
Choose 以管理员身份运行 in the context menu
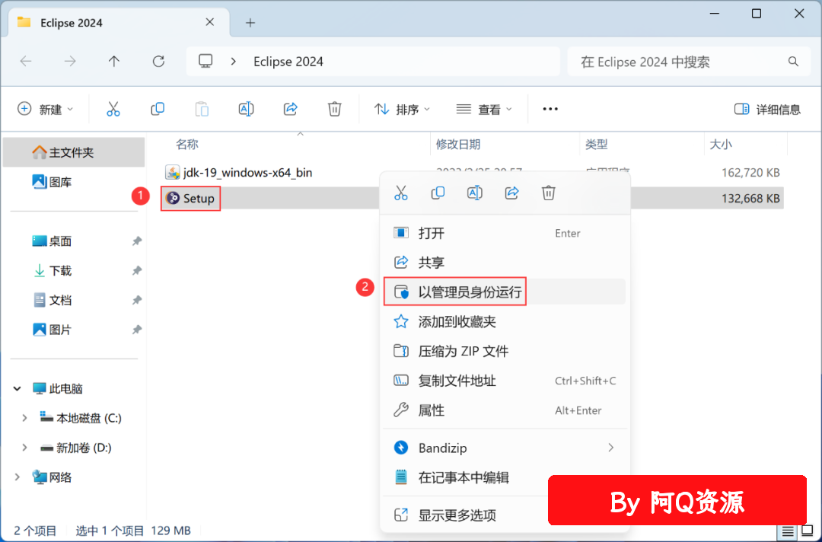coord(505,292)
